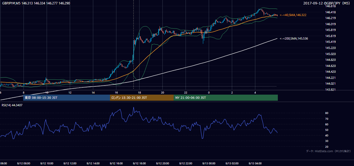Click hour marker 18 under the price chart

click(139, 92)
